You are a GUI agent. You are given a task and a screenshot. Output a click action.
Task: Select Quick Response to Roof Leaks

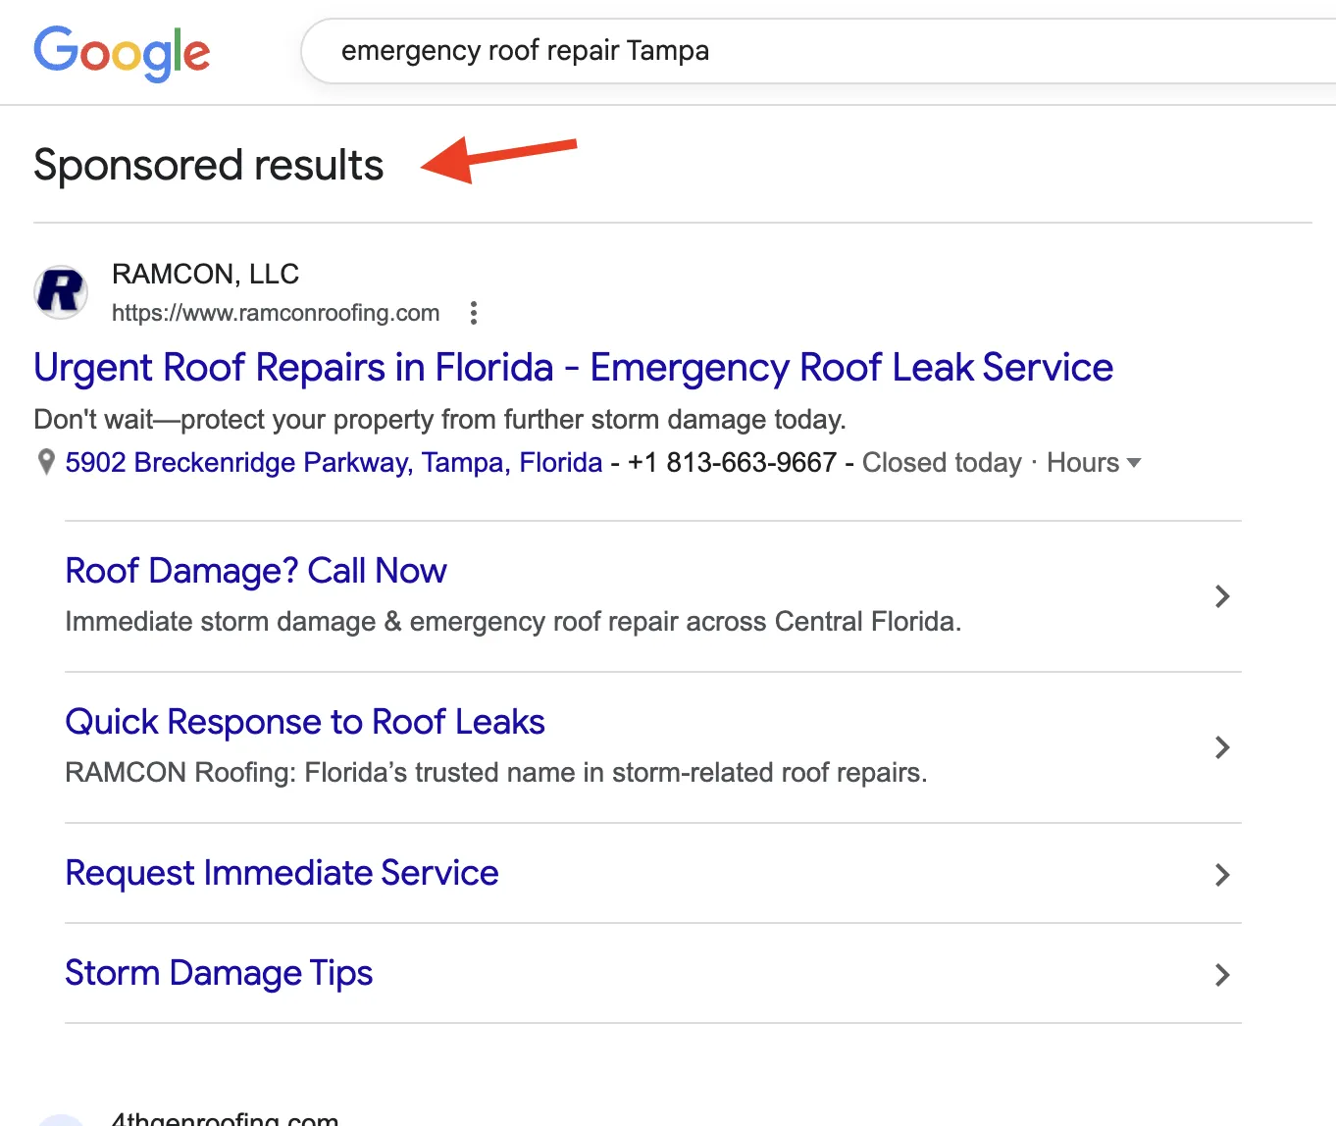point(304,721)
